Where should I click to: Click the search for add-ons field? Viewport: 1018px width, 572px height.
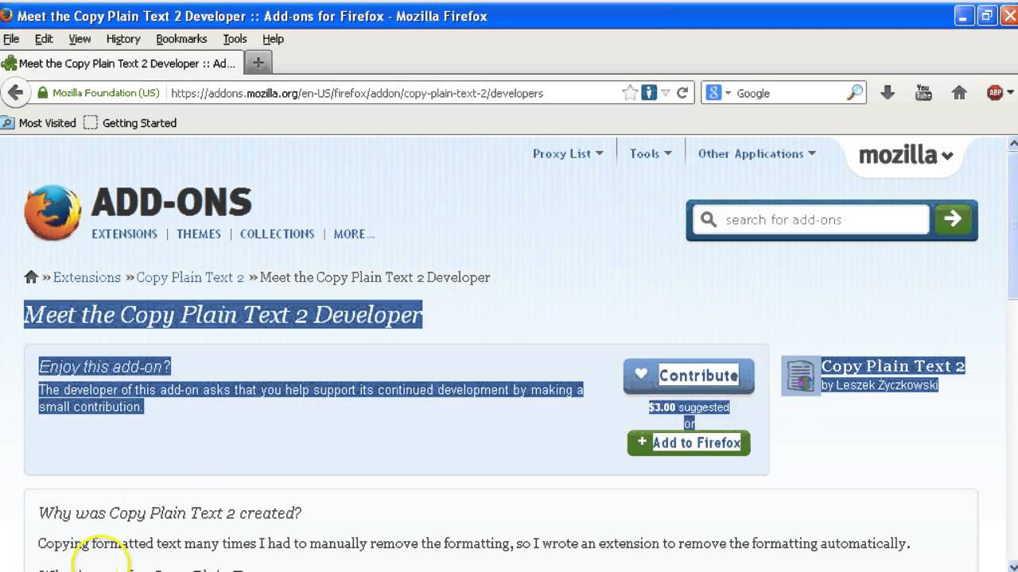[x=811, y=219]
